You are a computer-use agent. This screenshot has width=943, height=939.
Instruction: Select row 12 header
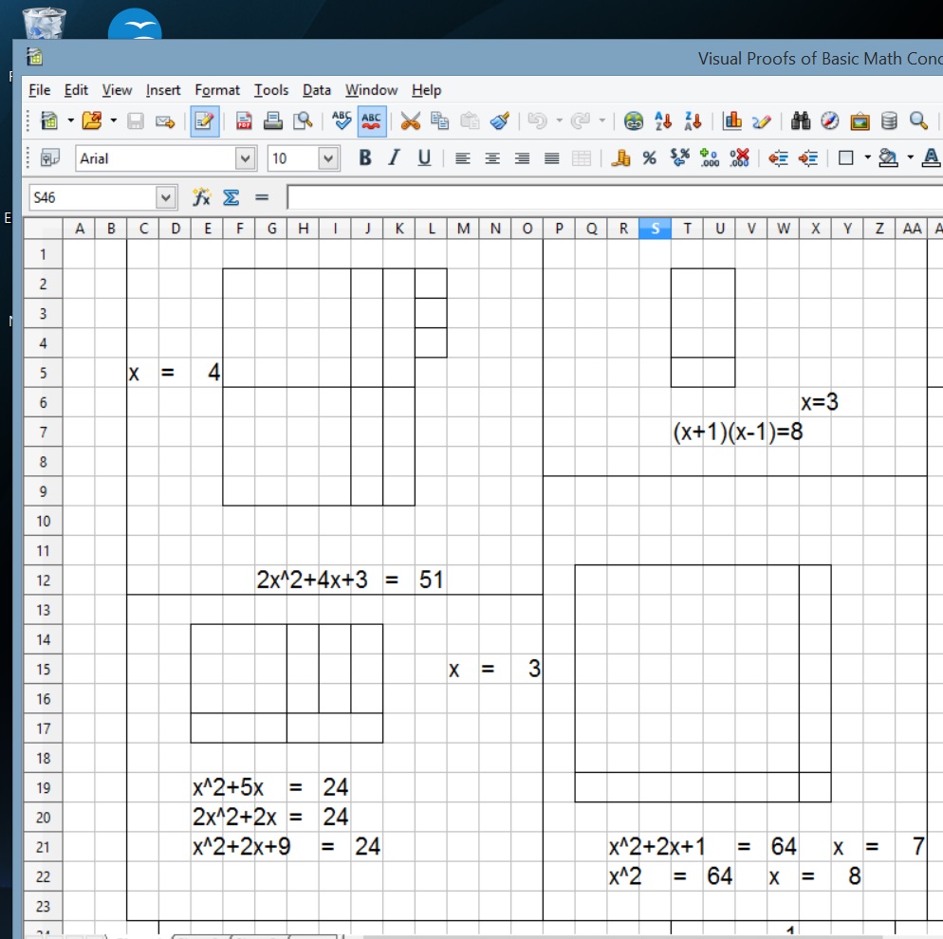pyautogui.click(x=42, y=580)
